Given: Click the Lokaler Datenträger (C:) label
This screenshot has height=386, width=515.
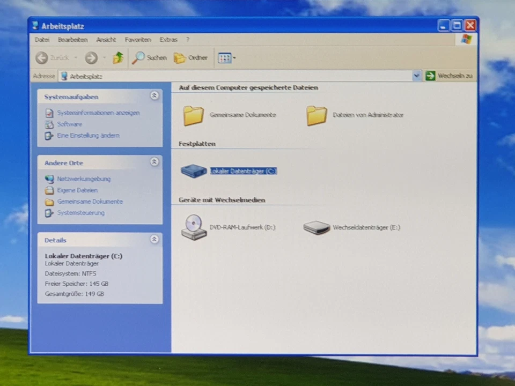Looking at the screenshot, I should [244, 171].
